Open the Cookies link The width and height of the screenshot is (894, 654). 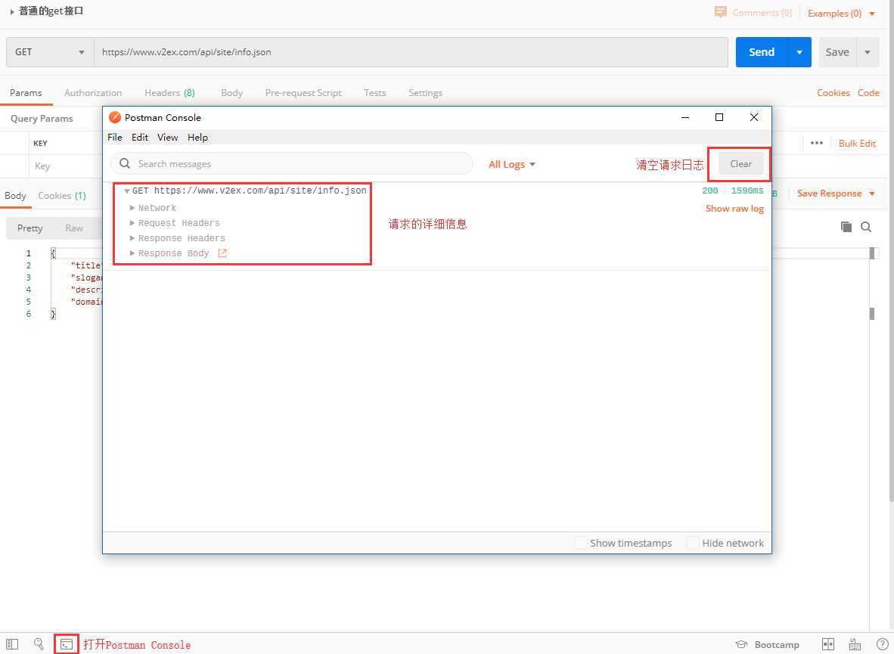(833, 92)
